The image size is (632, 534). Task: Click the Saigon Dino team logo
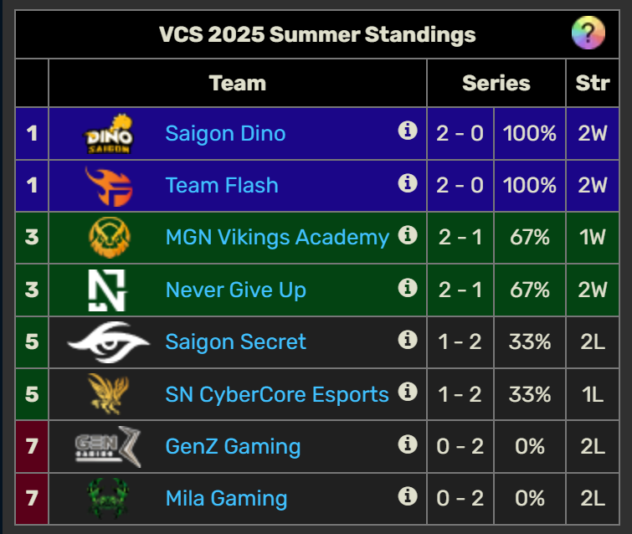pos(109,133)
